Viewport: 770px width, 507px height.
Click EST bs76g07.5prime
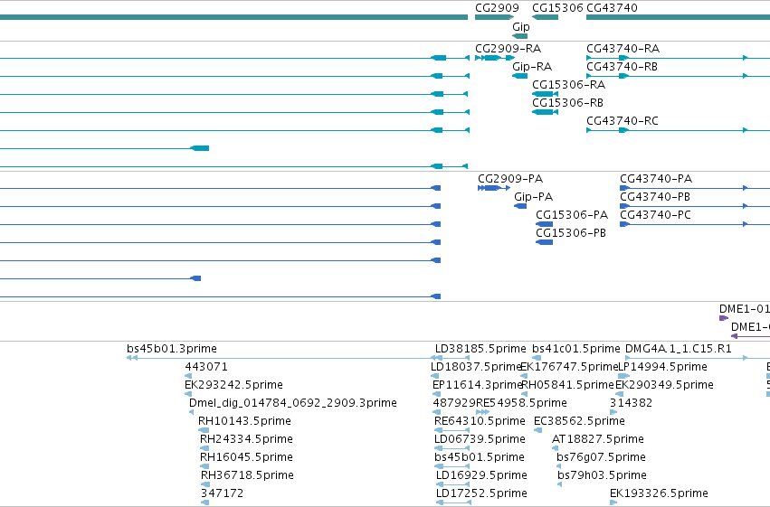[601, 457]
